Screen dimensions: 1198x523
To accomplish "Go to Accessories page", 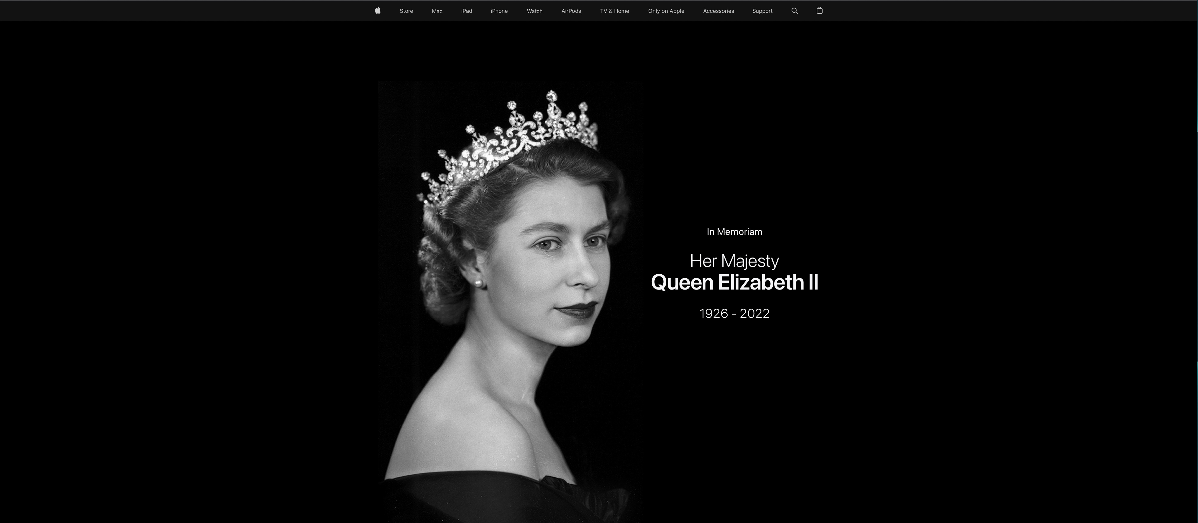I will pos(718,11).
